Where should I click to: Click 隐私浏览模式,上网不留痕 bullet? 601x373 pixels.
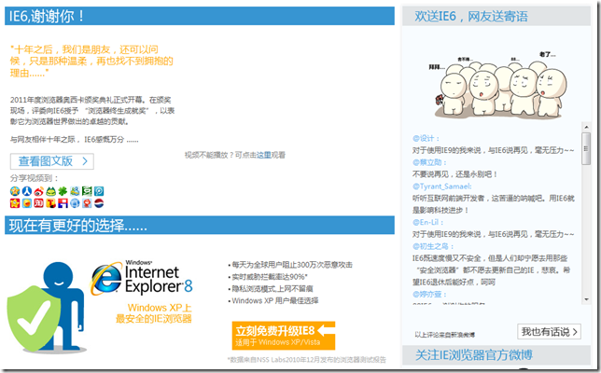[x=271, y=289]
